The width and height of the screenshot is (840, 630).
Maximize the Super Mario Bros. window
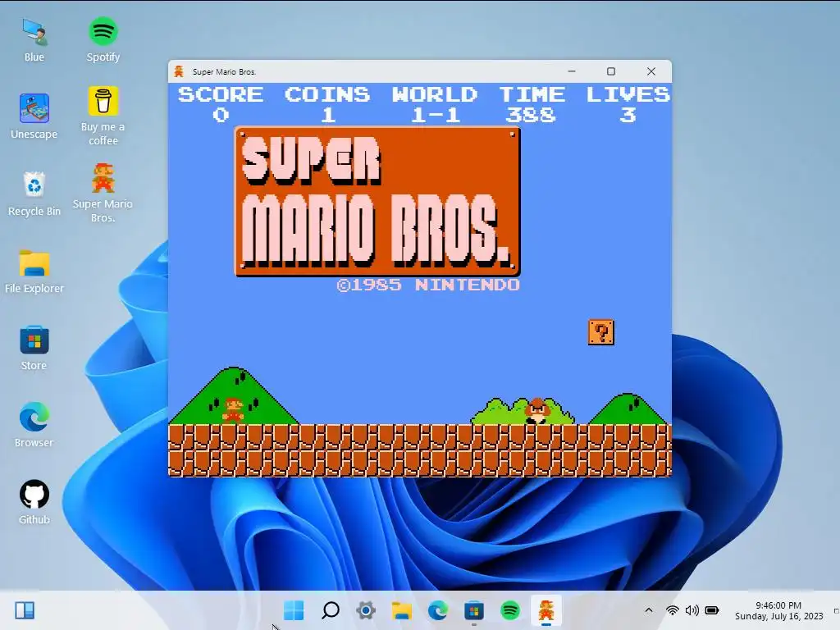point(610,71)
